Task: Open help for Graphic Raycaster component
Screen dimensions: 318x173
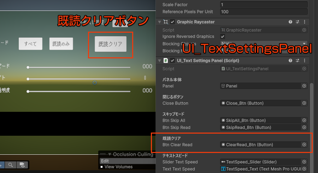Action: 290,22
